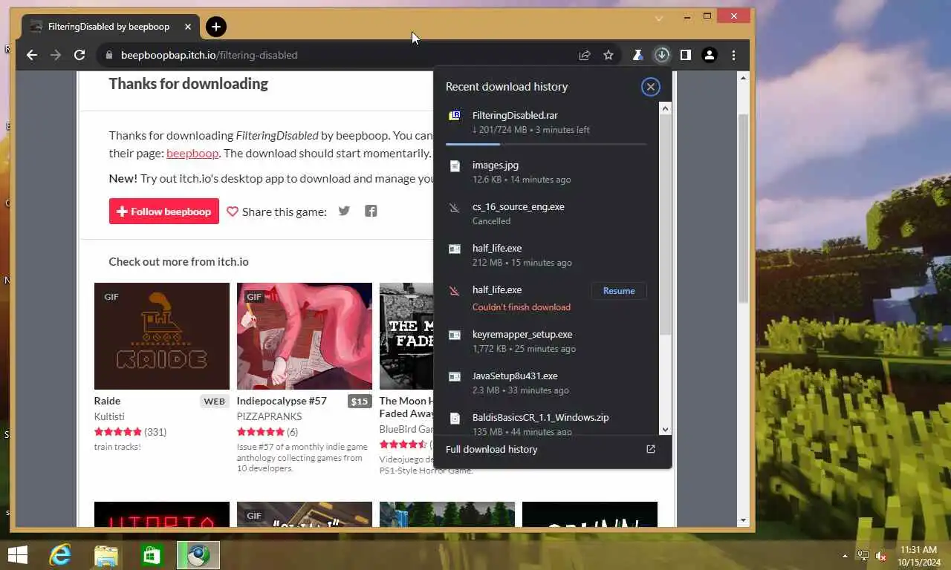Show hidden tray icons arrow
951x570 pixels.
coord(845,556)
